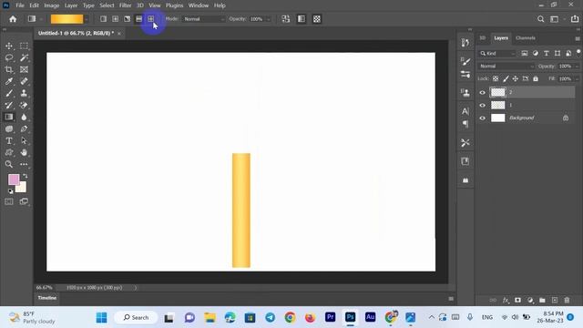Open gradient Opacity slider dropdown
This screenshot has width=583, height=328.
pyautogui.click(x=268, y=19)
